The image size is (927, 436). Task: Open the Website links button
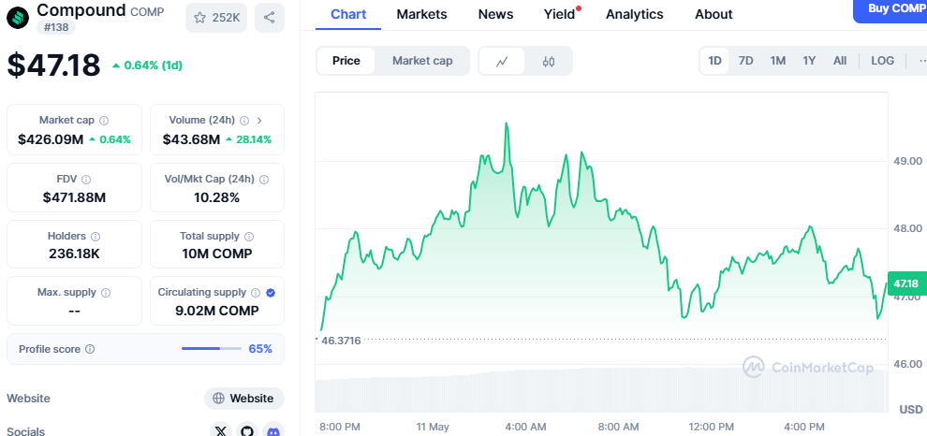pyautogui.click(x=244, y=399)
